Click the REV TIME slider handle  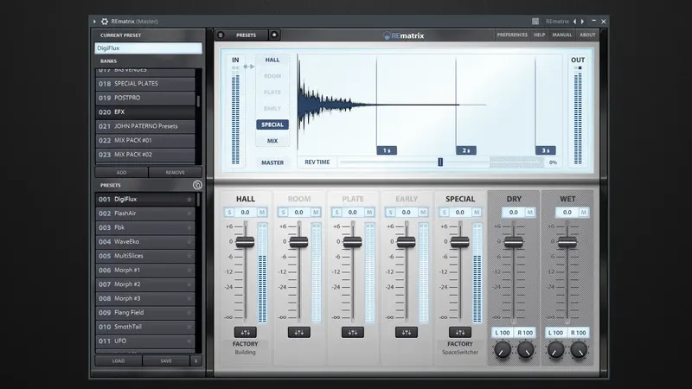(x=440, y=162)
